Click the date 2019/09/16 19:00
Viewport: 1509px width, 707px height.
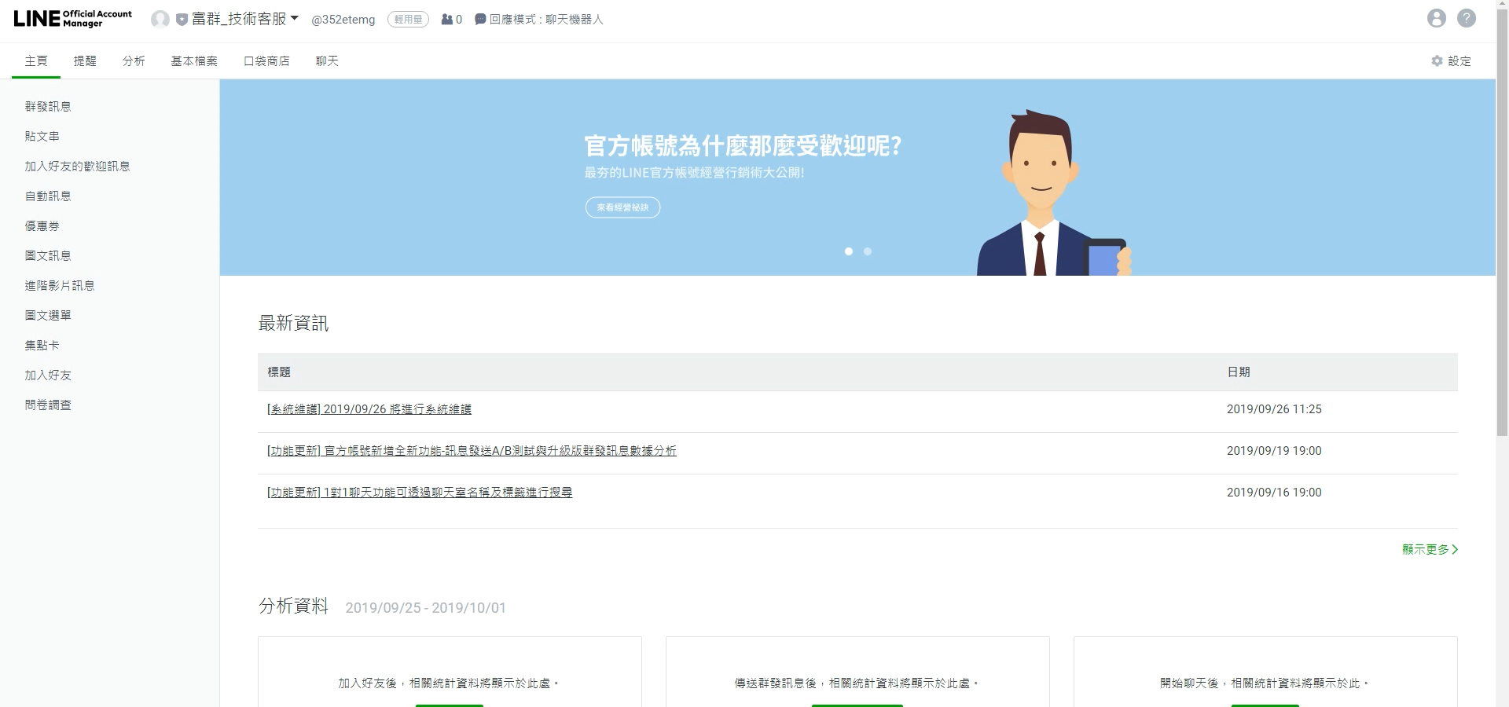coord(1274,493)
